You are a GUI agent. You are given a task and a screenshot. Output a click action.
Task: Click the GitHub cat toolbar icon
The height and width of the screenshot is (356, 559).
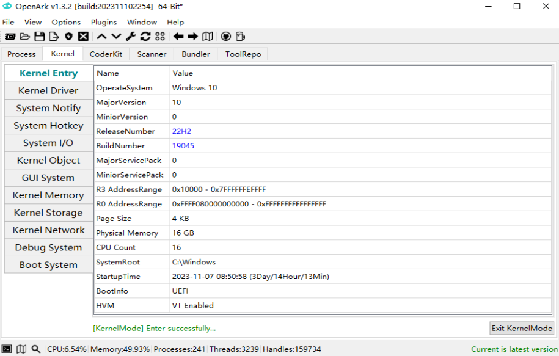[225, 37]
